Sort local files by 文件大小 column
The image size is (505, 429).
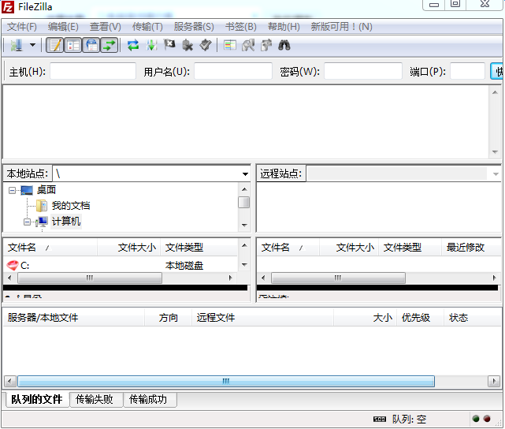click(129, 248)
